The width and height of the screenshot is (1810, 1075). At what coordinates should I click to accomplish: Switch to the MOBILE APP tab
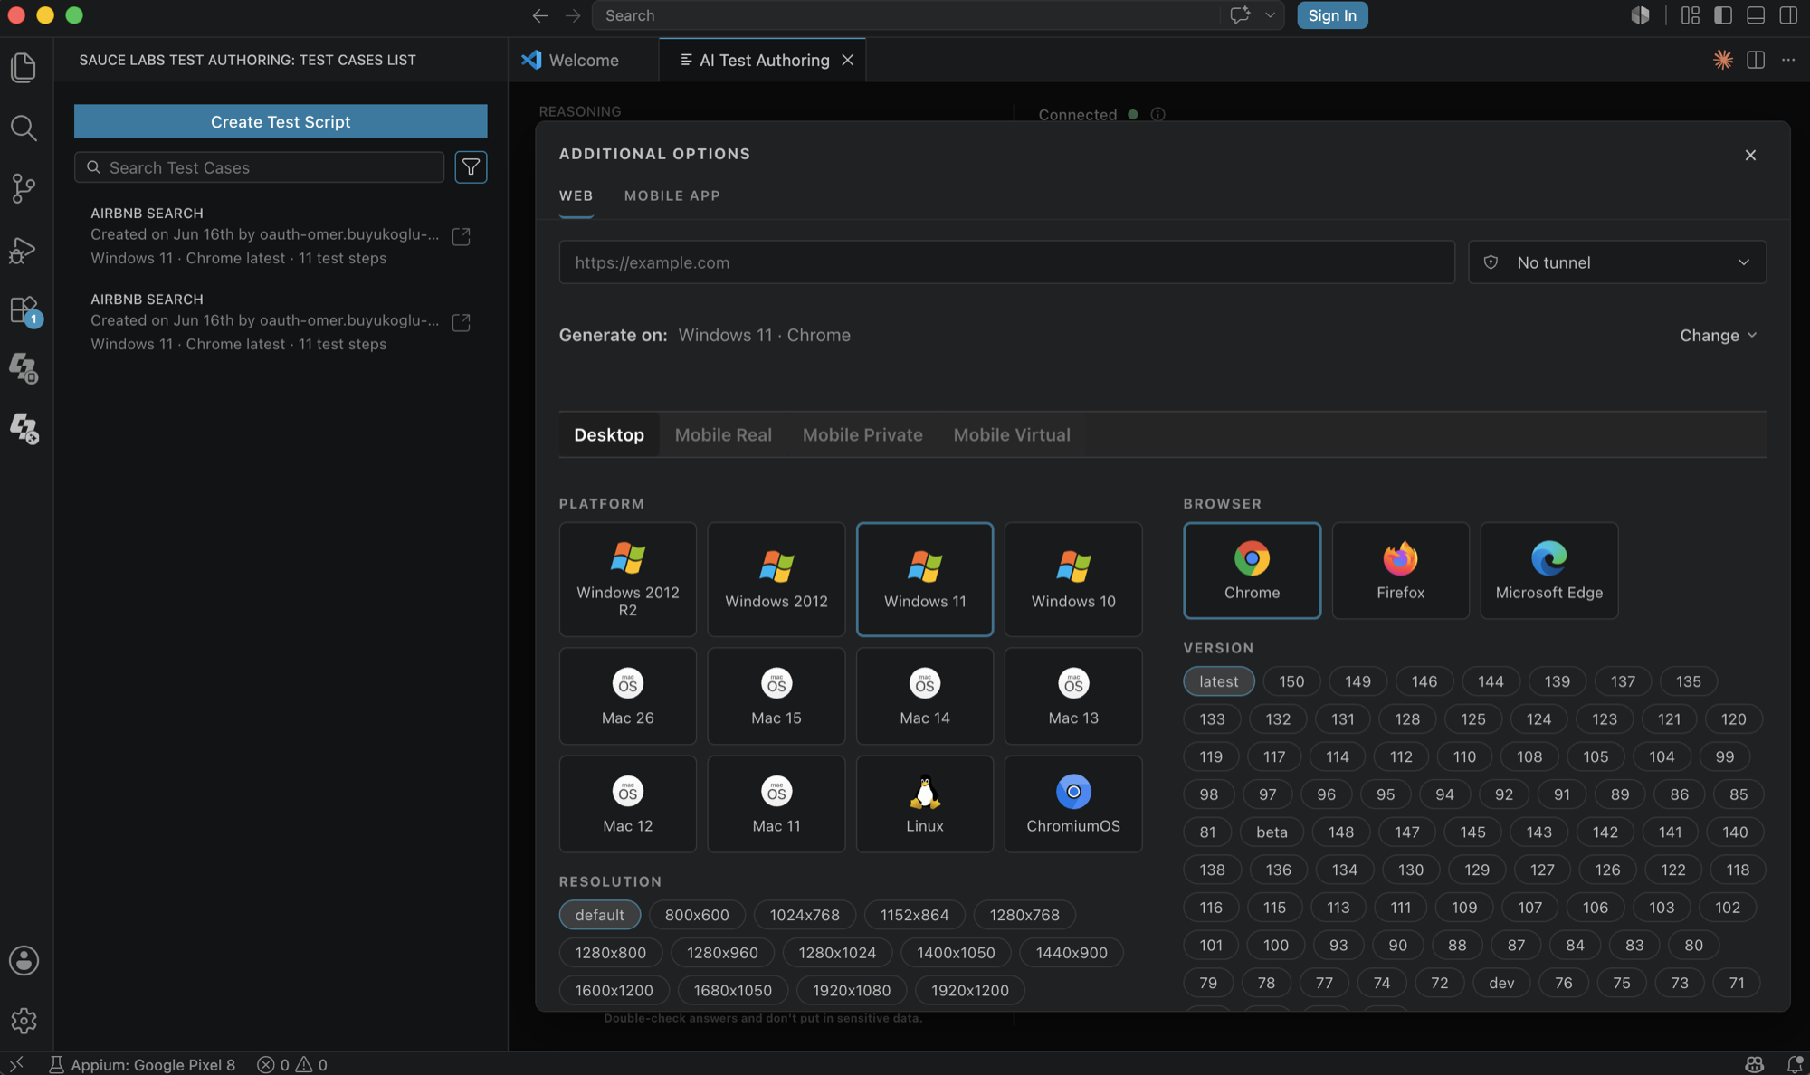(x=672, y=195)
